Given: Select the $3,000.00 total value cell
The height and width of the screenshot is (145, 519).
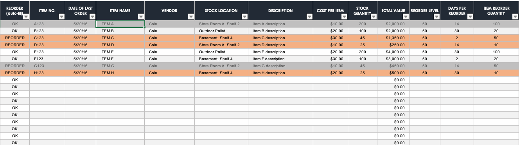Looking at the screenshot, I should point(393,59).
